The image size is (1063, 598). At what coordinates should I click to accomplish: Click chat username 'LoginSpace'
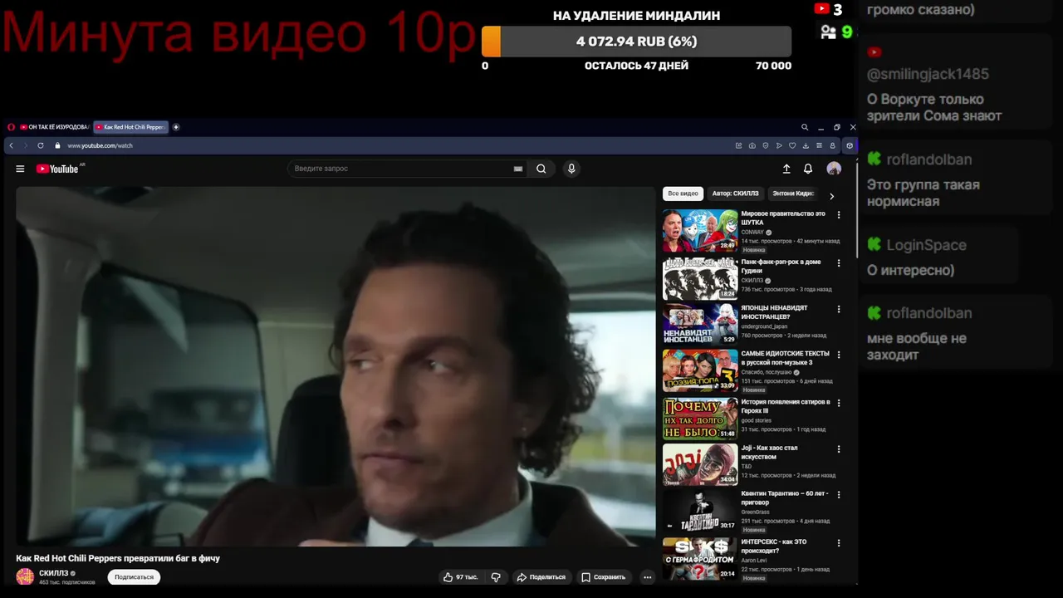point(926,245)
